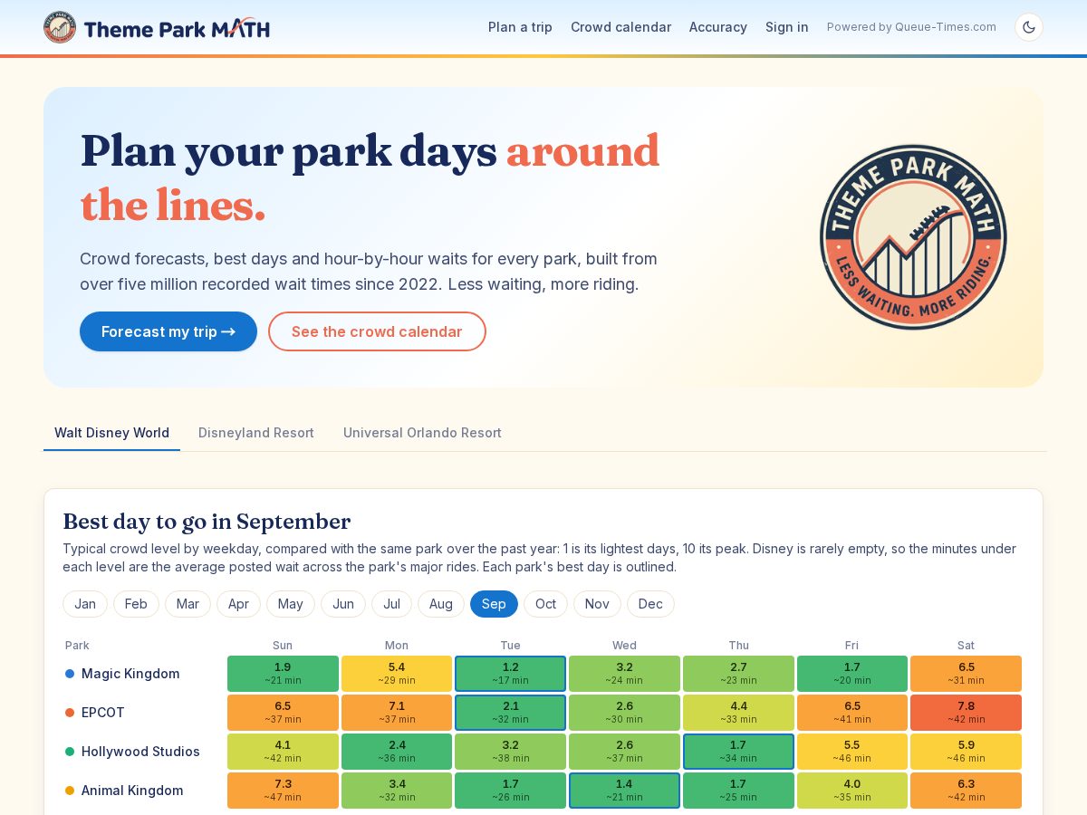Click Magic Kingdom Saturday cell ~31 min
Viewport: 1087px width, 815px height.
point(966,674)
